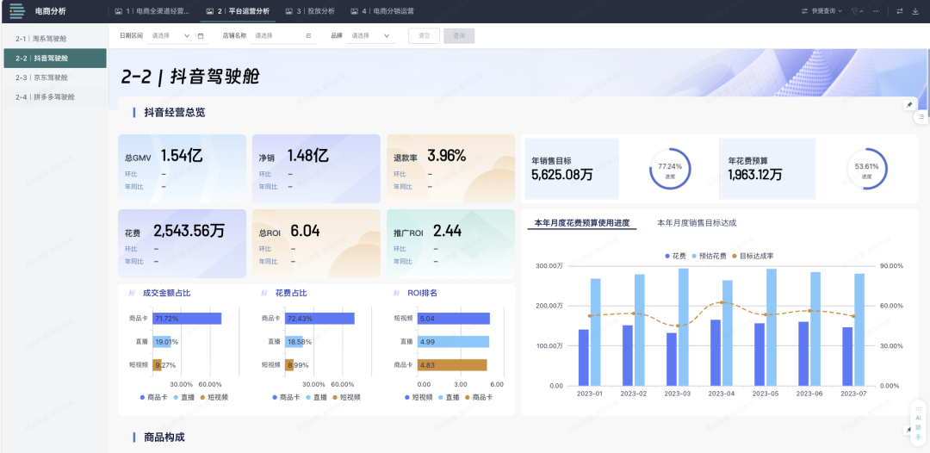The height and width of the screenshot is (453, 930).
Task: Expand the 快捷查询 dropdown
Action: tap(821, 11)
